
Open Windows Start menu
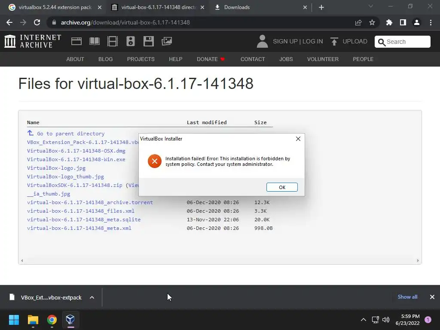pos(14,320)
